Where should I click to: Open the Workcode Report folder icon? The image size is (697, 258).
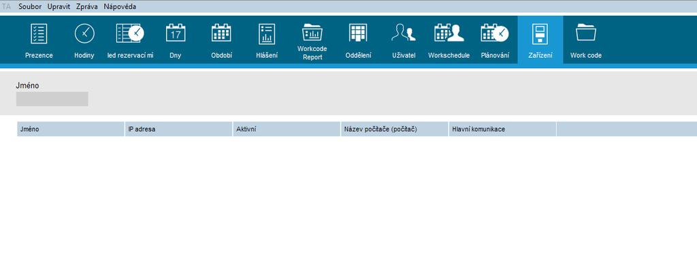pyautogui.click(x=312, y=33)
